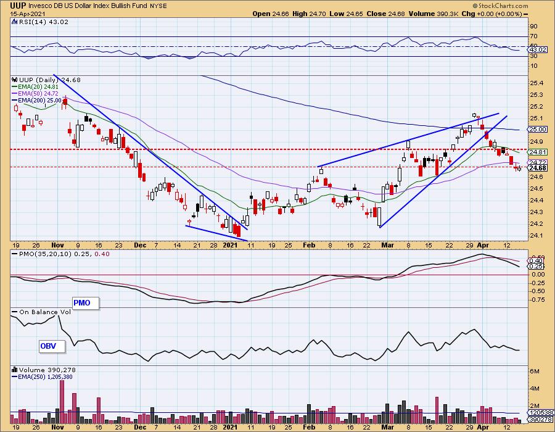
Task: Click the header Volume 390.3K value
Action: tap(434, 14)
